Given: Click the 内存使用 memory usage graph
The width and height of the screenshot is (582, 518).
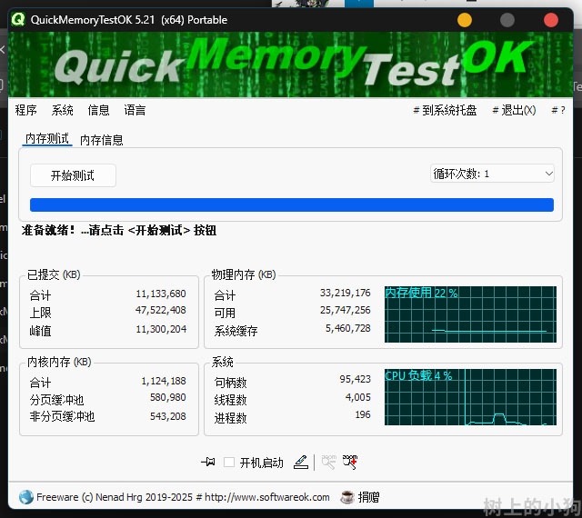Looking at the screenshot, I should tap(469, 314).
